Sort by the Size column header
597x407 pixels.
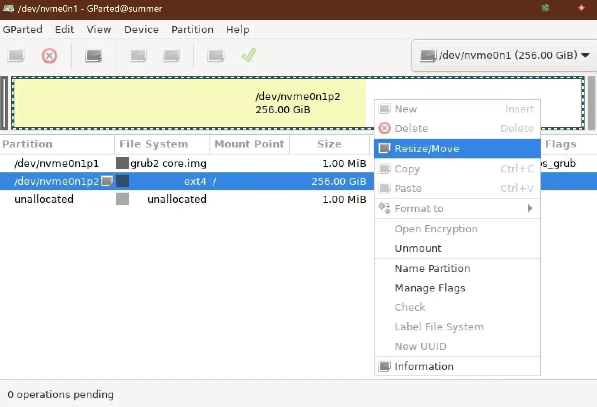click(x=329, y=144)
